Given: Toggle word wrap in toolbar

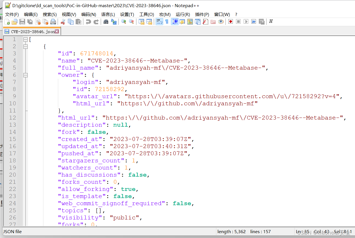Looking at the screenshot, I should click(159, 22).
